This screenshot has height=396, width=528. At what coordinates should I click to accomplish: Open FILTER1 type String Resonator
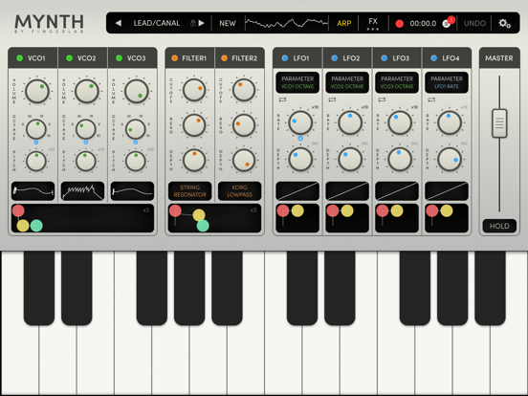click(190, 191)
